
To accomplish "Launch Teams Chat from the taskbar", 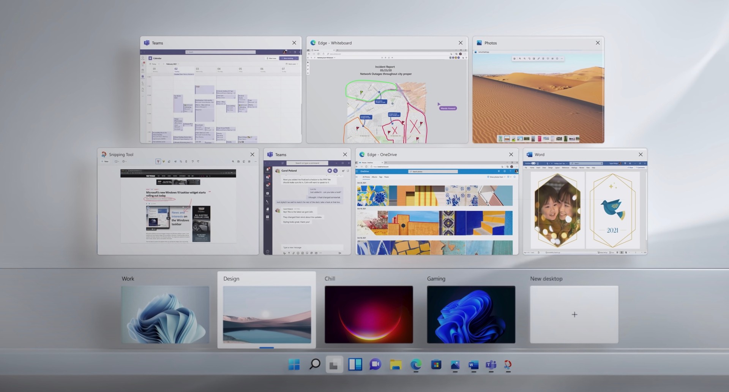I will (x=375, y=365).
